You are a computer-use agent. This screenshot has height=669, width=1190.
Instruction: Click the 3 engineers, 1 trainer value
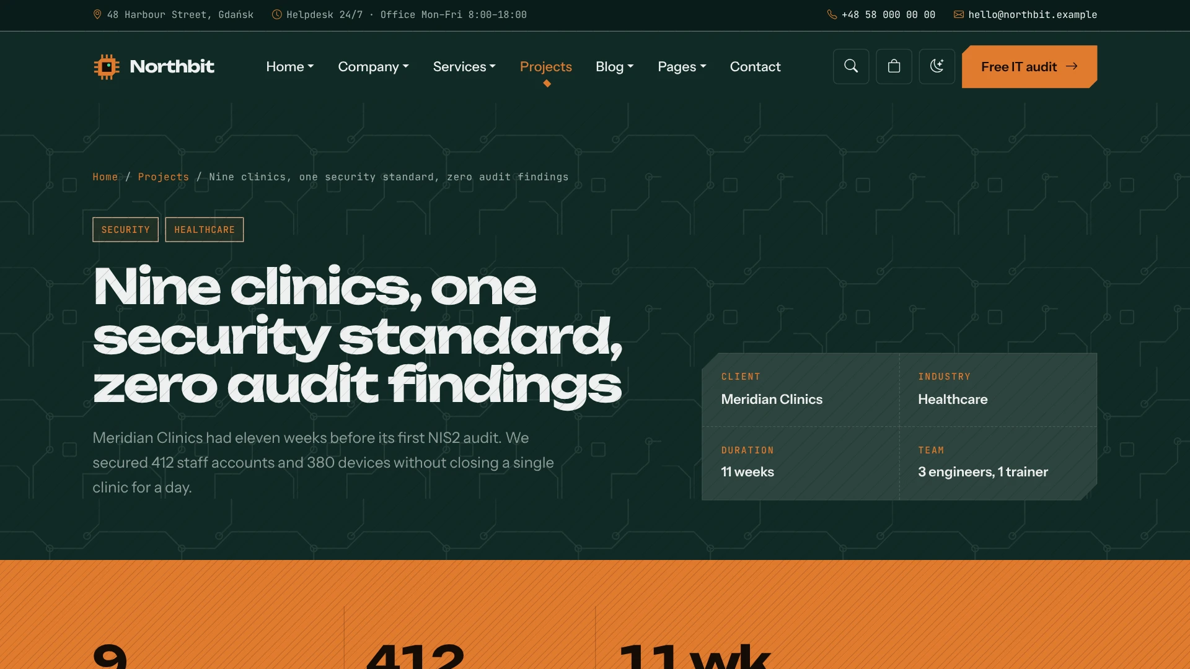click(983, 472)
